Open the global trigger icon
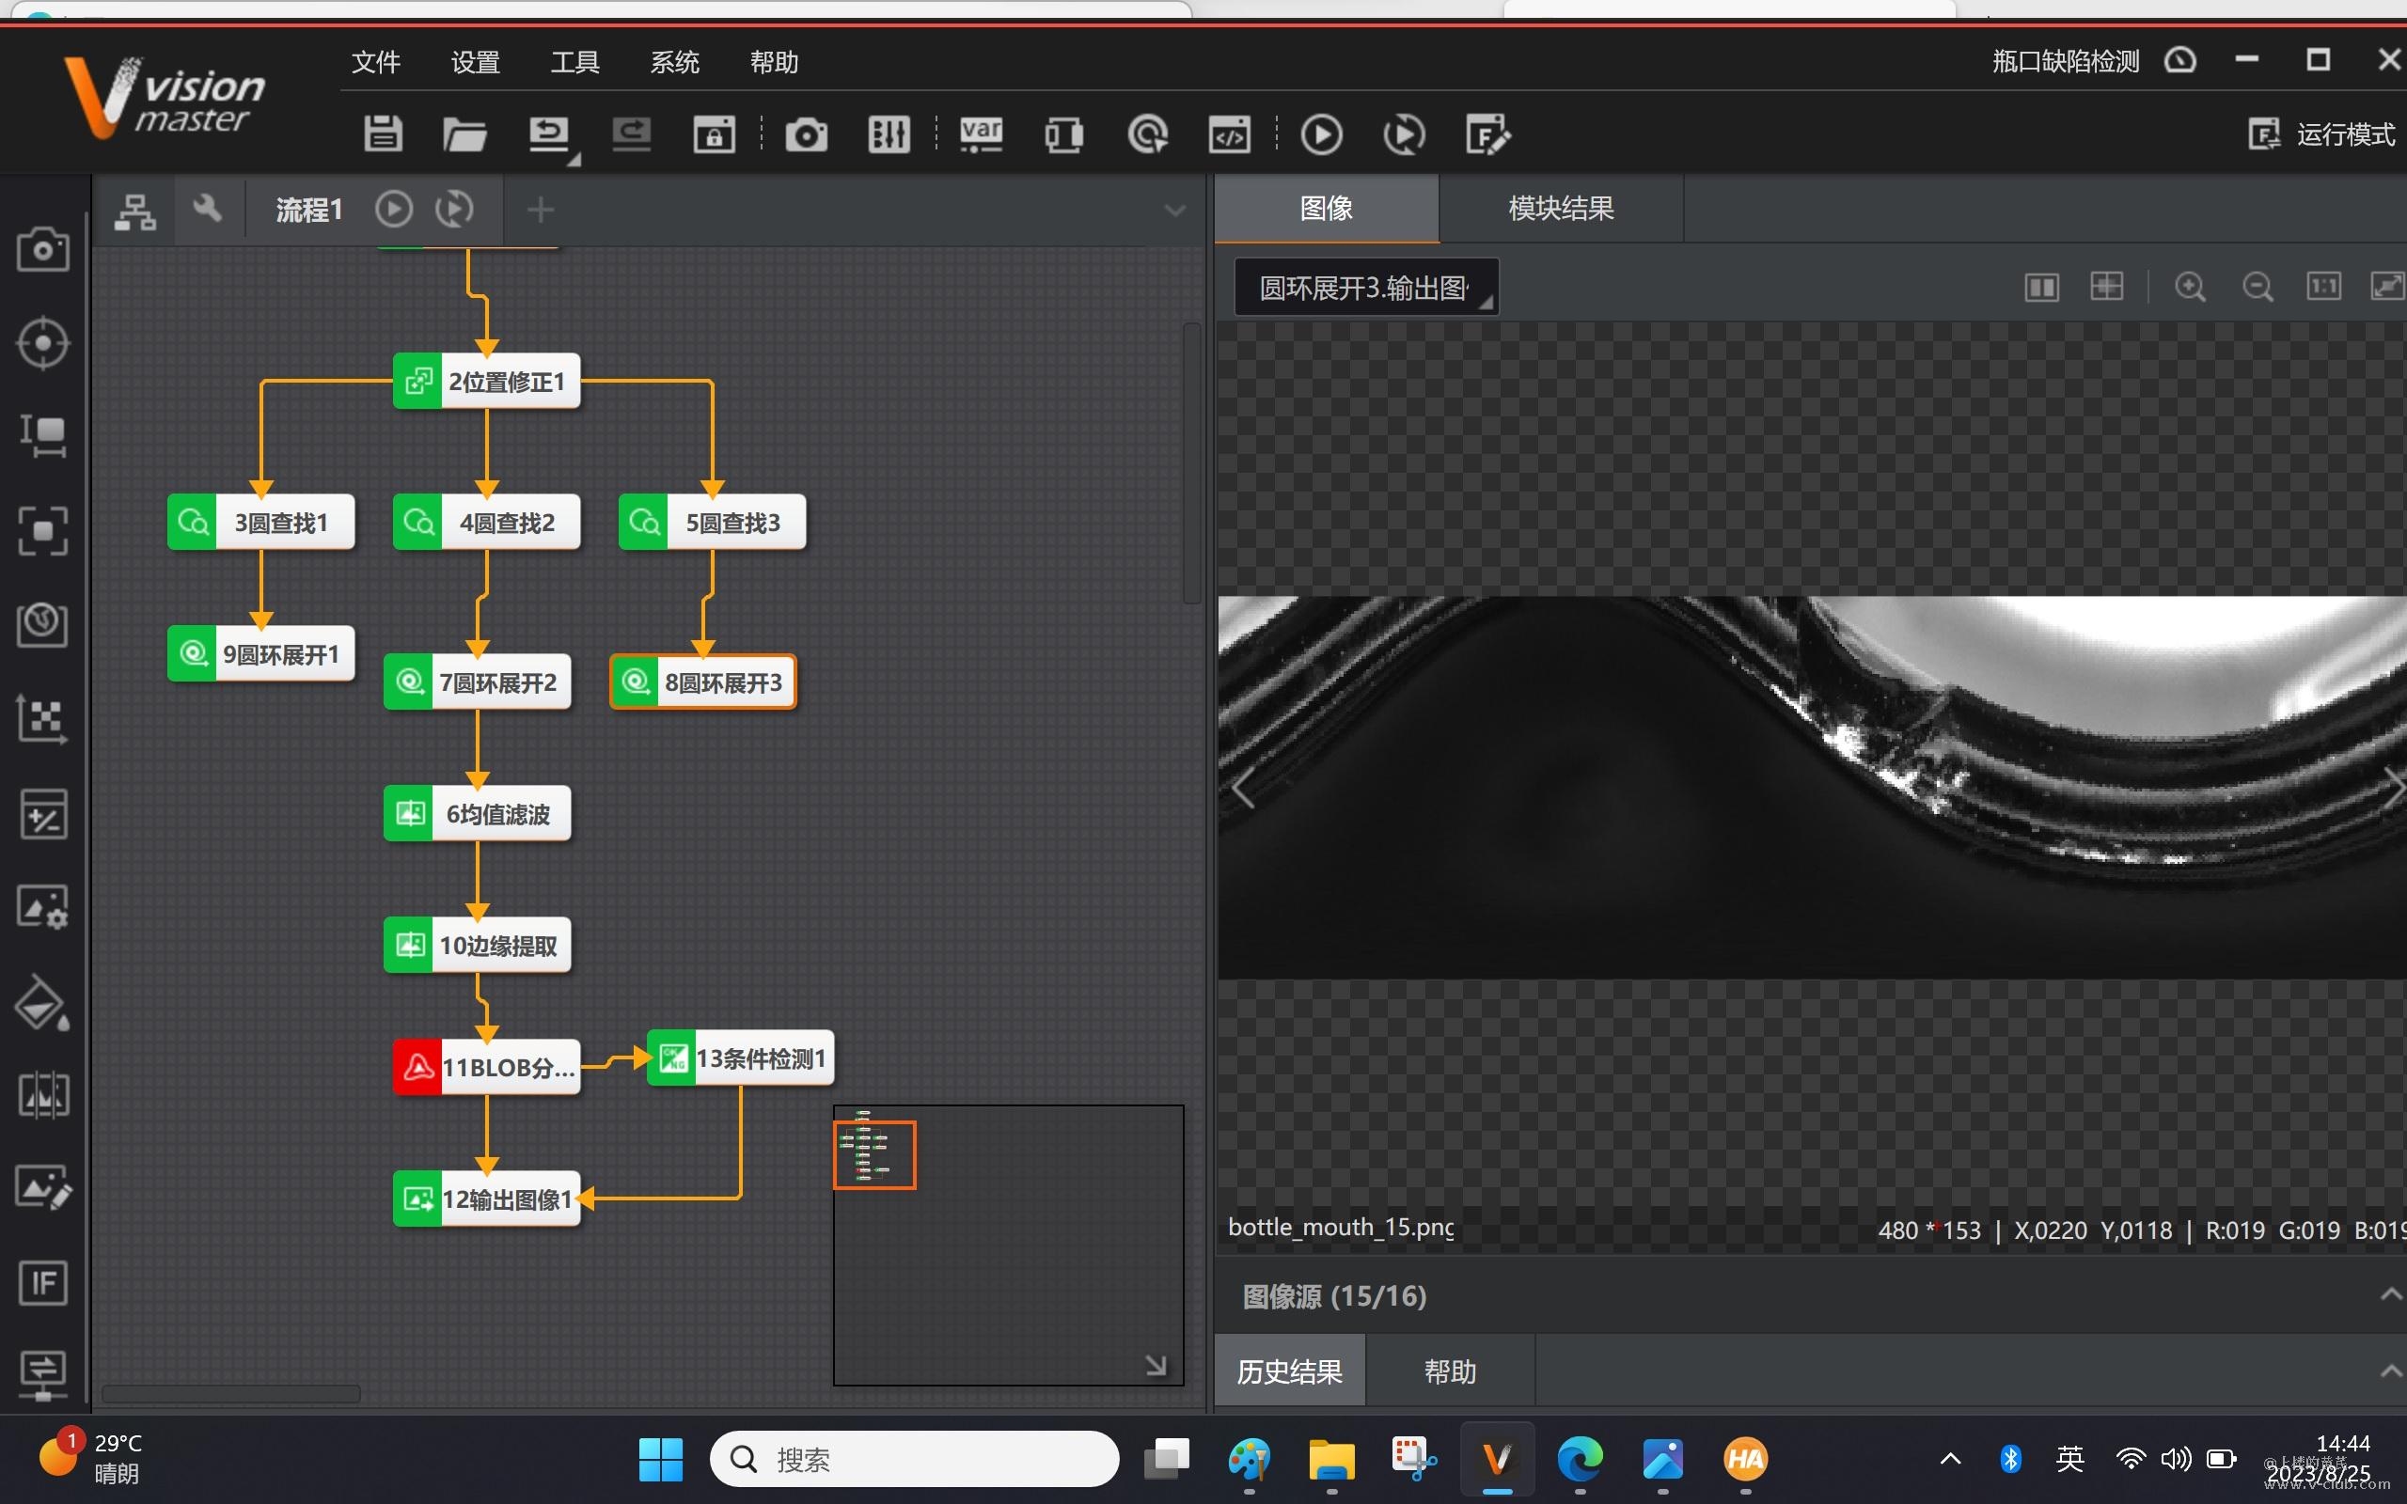 click(x=1147, y=133)
